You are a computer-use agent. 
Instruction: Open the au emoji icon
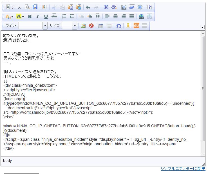[x=136, y=26]
